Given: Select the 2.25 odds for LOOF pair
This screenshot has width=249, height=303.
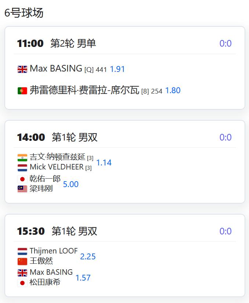Looking at the screenshot, I should (88, 256).
